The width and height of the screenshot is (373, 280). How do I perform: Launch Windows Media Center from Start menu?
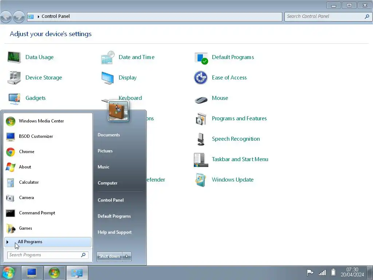[x=48, y=121]
